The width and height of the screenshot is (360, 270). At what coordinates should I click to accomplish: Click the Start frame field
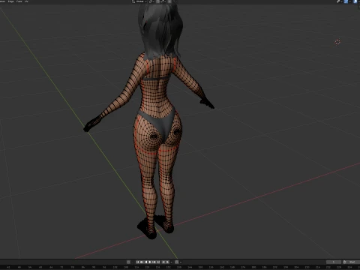point(354,262)
